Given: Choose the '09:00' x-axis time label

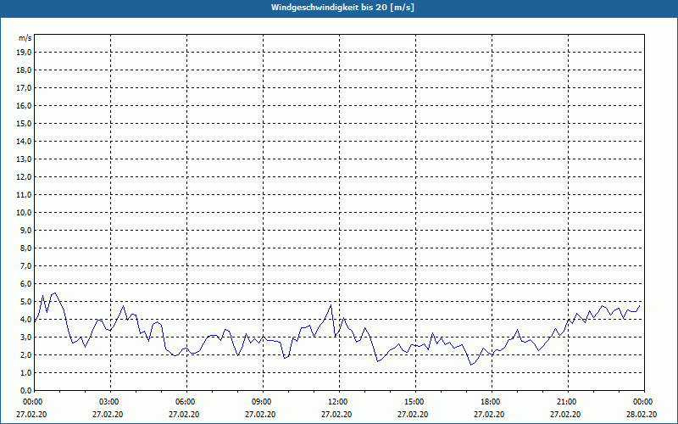Looking at the screenshot, I should click(x=262, y=402).
